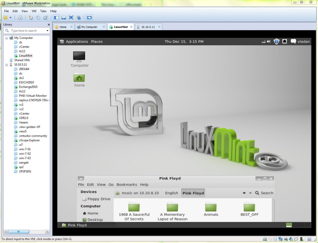Click the take snapshot toolbar icon
318x243 pixels.
click(x=31, y=18)
